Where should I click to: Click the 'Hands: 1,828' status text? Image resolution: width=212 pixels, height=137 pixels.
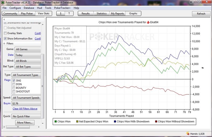[197, 134]
